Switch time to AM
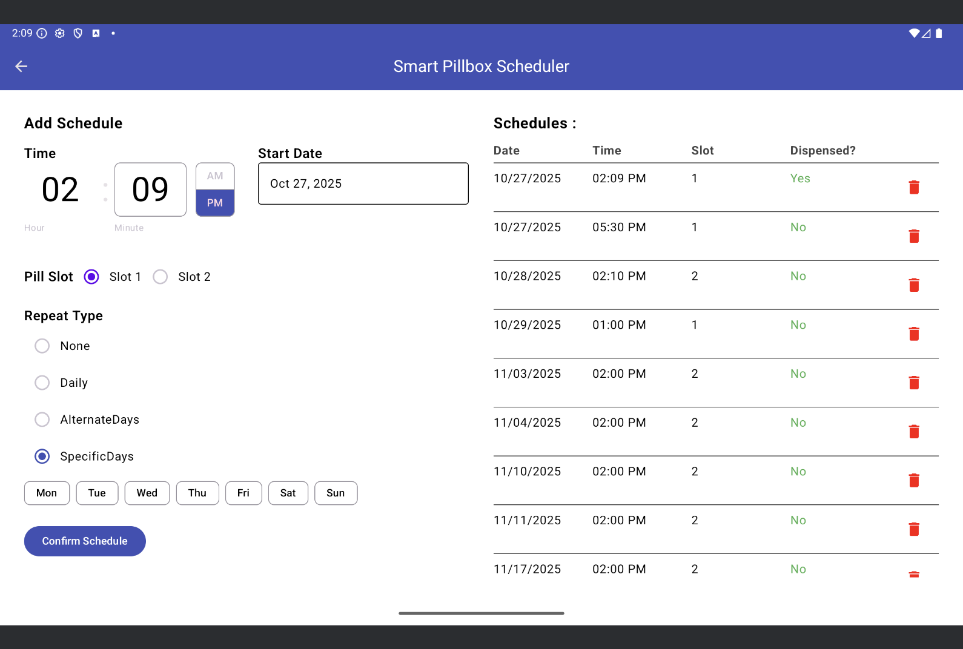Viewport: 963px width, 649px height. (215, 176)
